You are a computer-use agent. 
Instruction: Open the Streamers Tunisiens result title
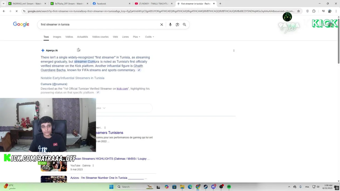point(109,133)
